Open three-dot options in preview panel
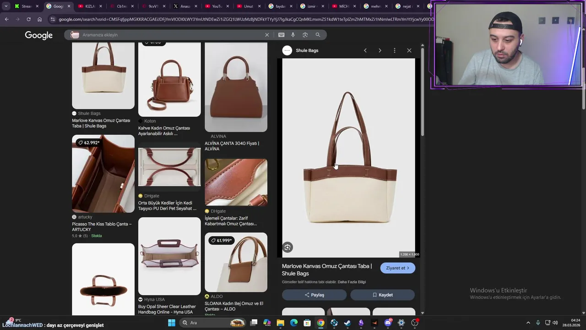Screen dimensions: 586x330 [x=394, y=50]
